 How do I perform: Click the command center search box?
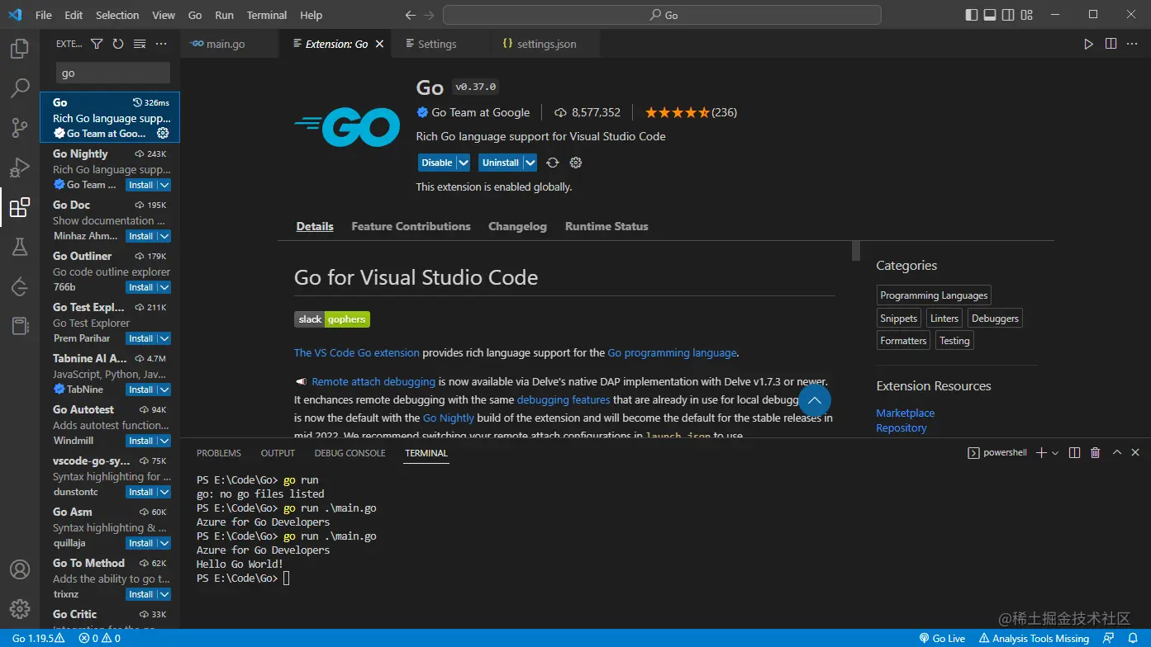tap(662, 15)
